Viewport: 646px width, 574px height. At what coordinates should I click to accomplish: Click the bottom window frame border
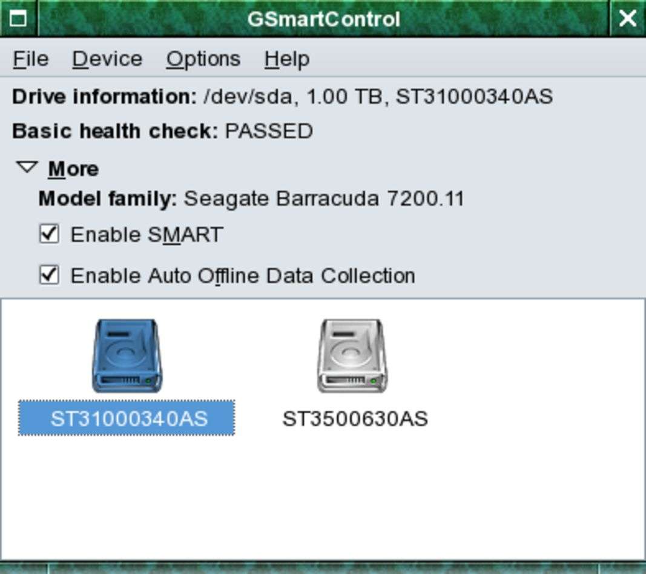[323, 568]
